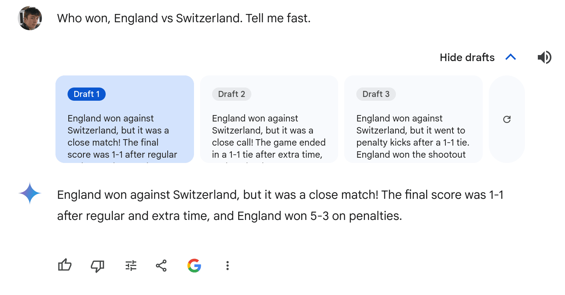Viewport: 565px width, 295px height.
Task: Click the Draft 2 gray pill label
Action: [x=232, y=94]
